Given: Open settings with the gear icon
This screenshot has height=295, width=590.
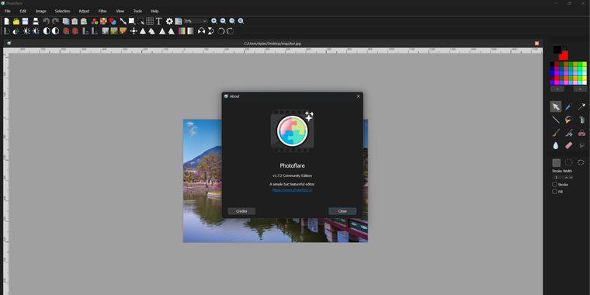Looking at the screenshot, I should tap(169, 22).
